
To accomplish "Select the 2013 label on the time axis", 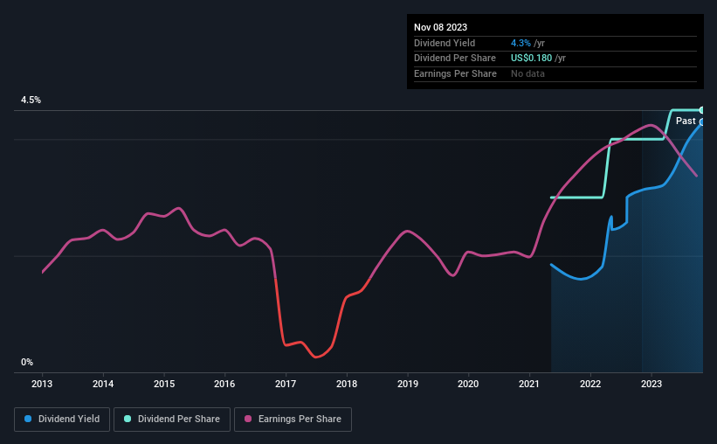I will tap(42, 384).
